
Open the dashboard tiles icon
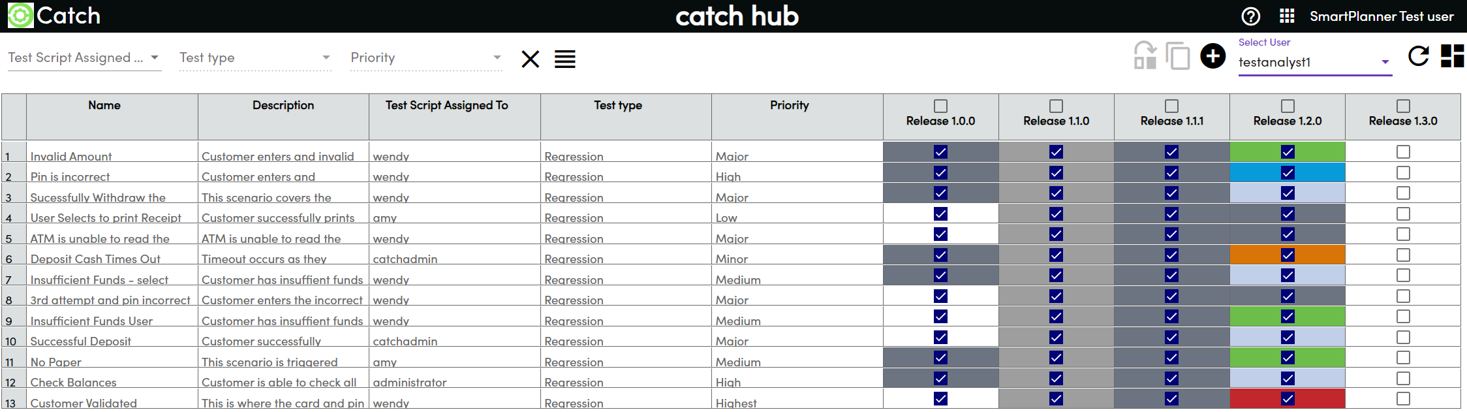[x=1452, y=56]
